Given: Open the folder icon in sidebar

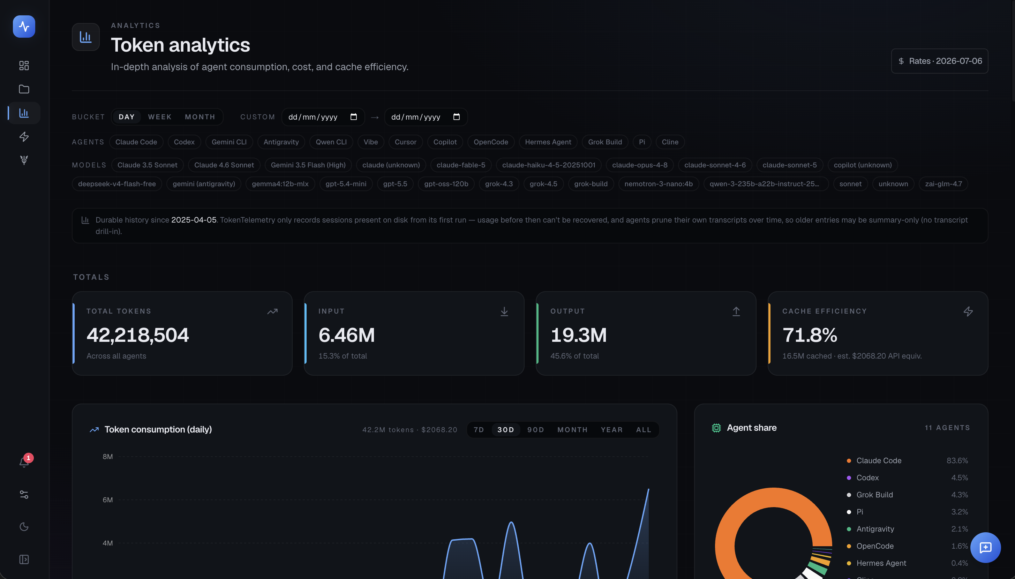Looking at the screenshot, I should tap(24, 89).
